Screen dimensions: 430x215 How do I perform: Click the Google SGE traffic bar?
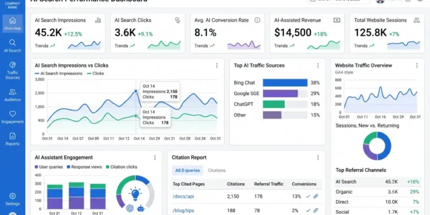click(280, 93)
